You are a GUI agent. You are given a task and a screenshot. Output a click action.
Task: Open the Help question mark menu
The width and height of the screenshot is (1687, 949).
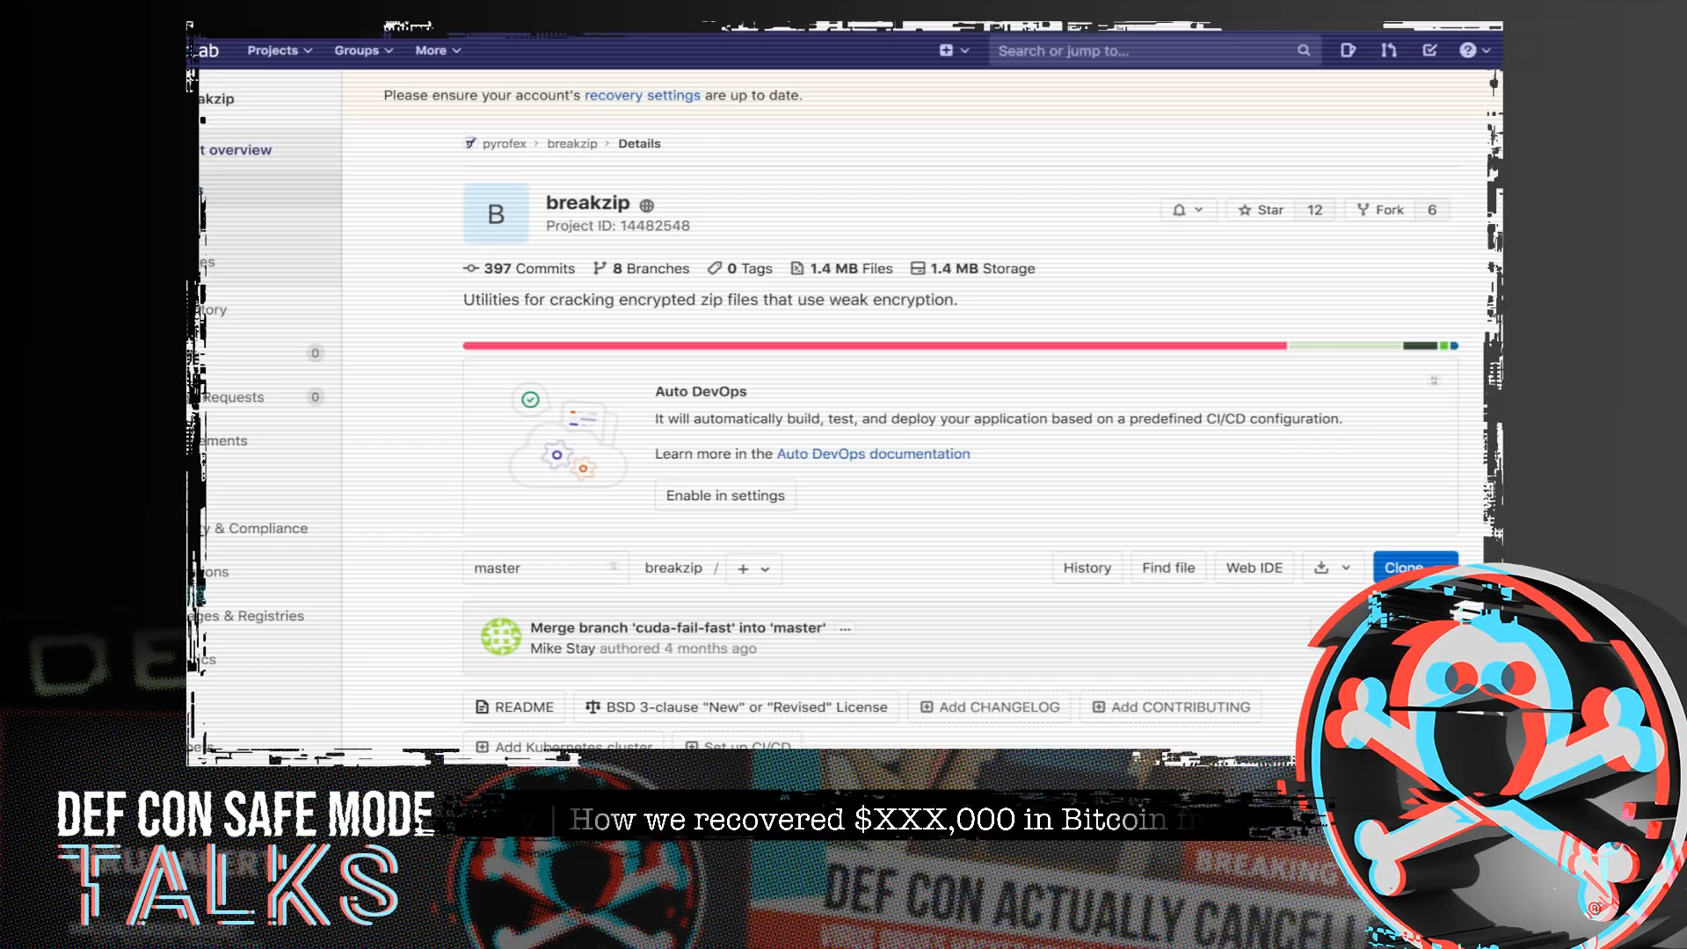click(1474, 50)
